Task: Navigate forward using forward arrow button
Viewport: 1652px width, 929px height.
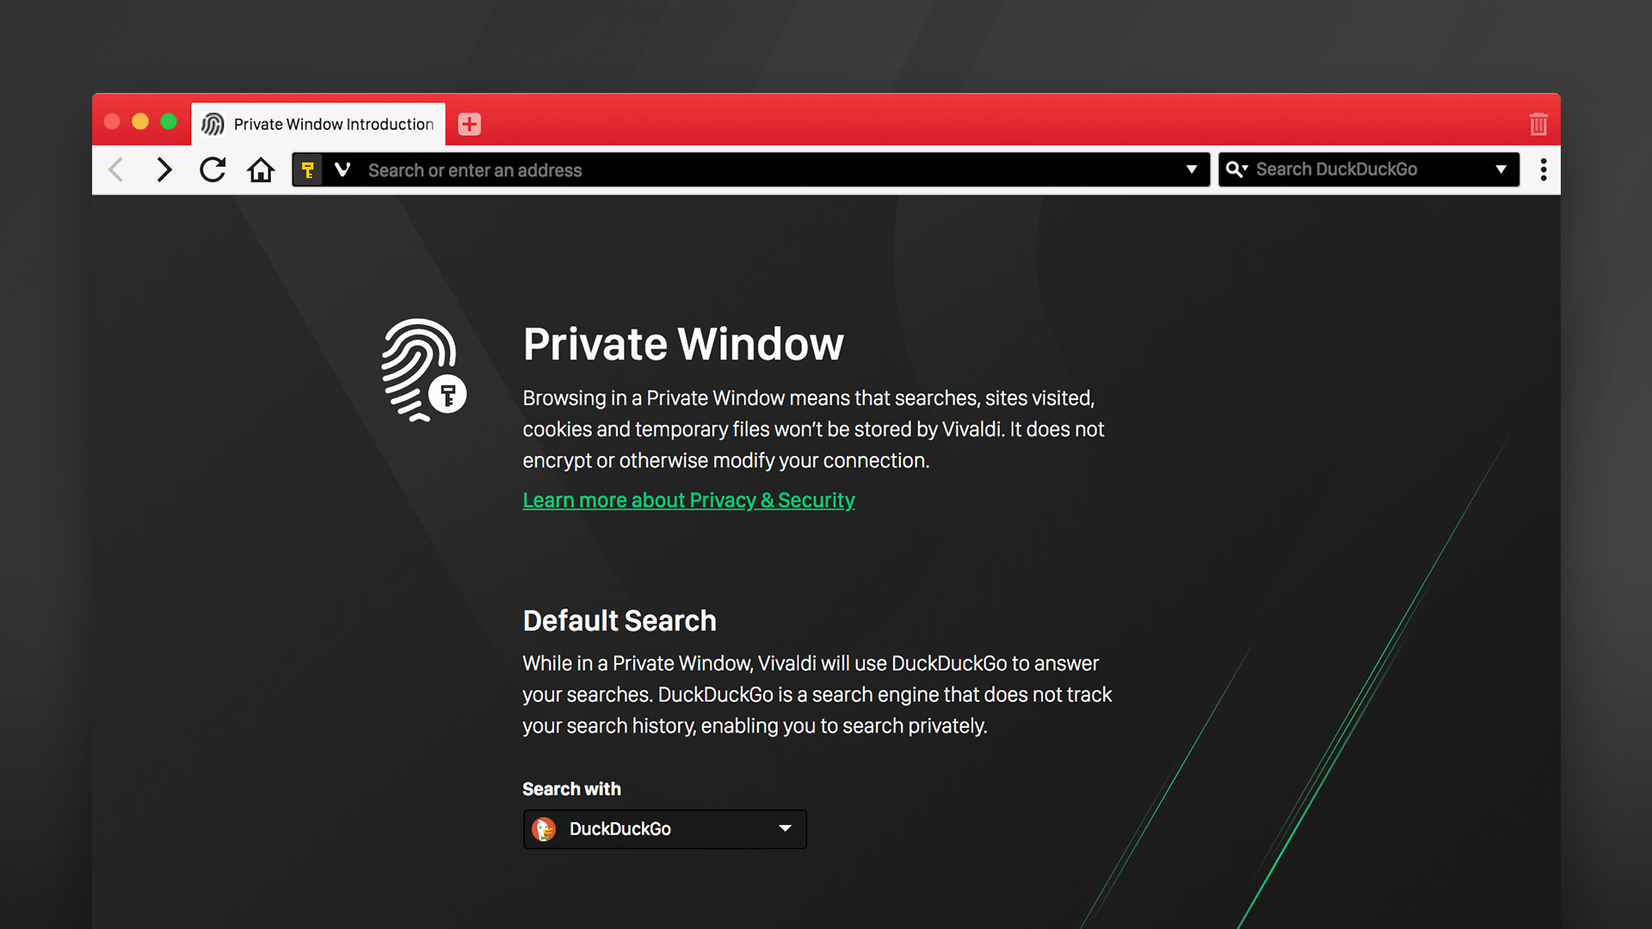Action: point(163,170)
